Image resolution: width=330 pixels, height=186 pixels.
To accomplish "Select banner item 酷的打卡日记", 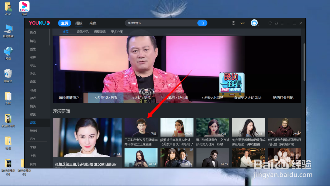I will click(x=283, y=98).
